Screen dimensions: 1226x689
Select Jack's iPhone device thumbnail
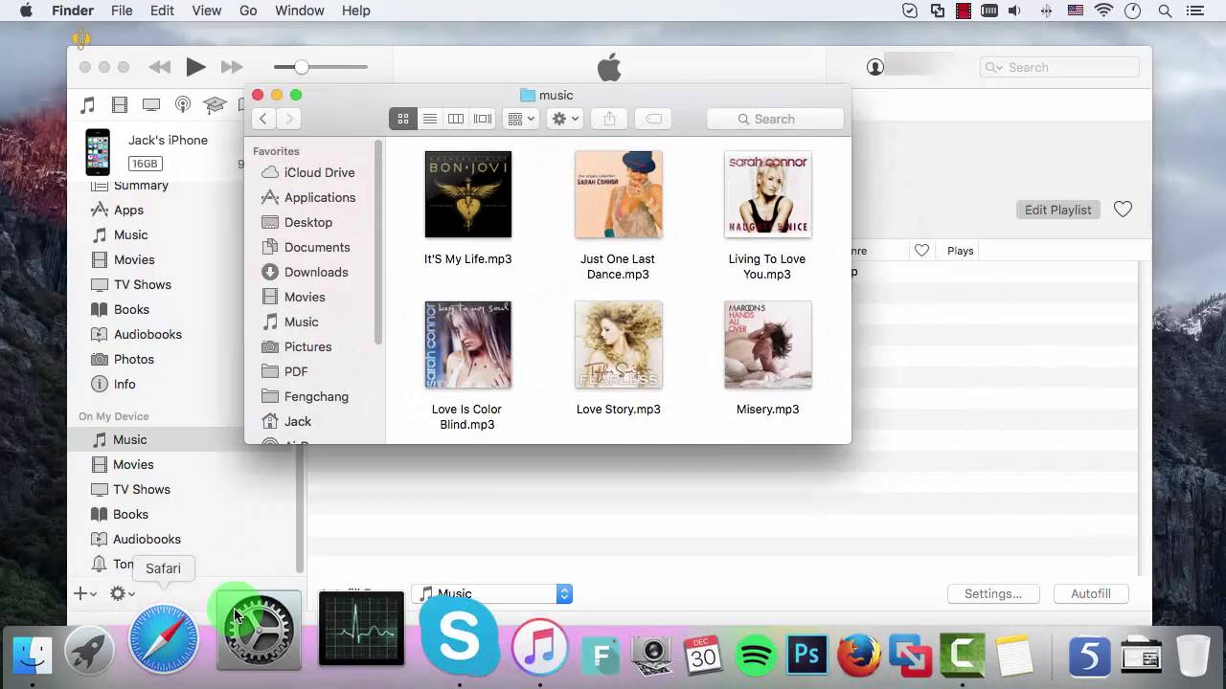click(98, 151)
